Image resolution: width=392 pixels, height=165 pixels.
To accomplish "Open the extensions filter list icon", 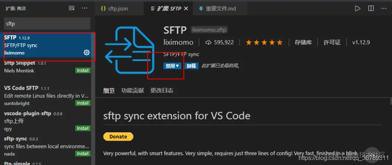I will point(72,8).
